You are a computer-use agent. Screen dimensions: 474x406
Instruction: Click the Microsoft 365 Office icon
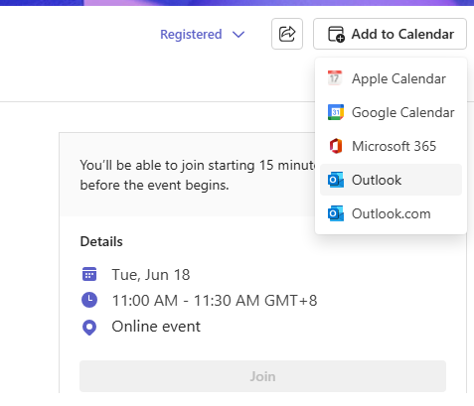[336, 146]
